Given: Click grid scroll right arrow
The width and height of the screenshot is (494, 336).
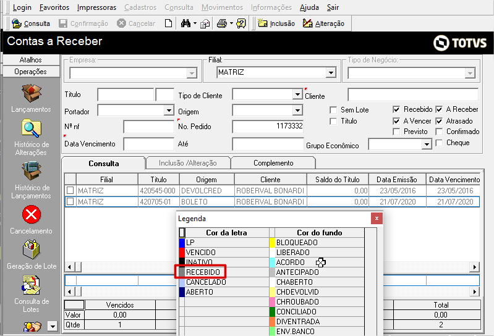Looking at the screenshot, I should (474, 267).
